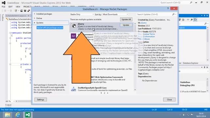
Task: Click the Quick Launch magnifier icon
Action: 191,3
